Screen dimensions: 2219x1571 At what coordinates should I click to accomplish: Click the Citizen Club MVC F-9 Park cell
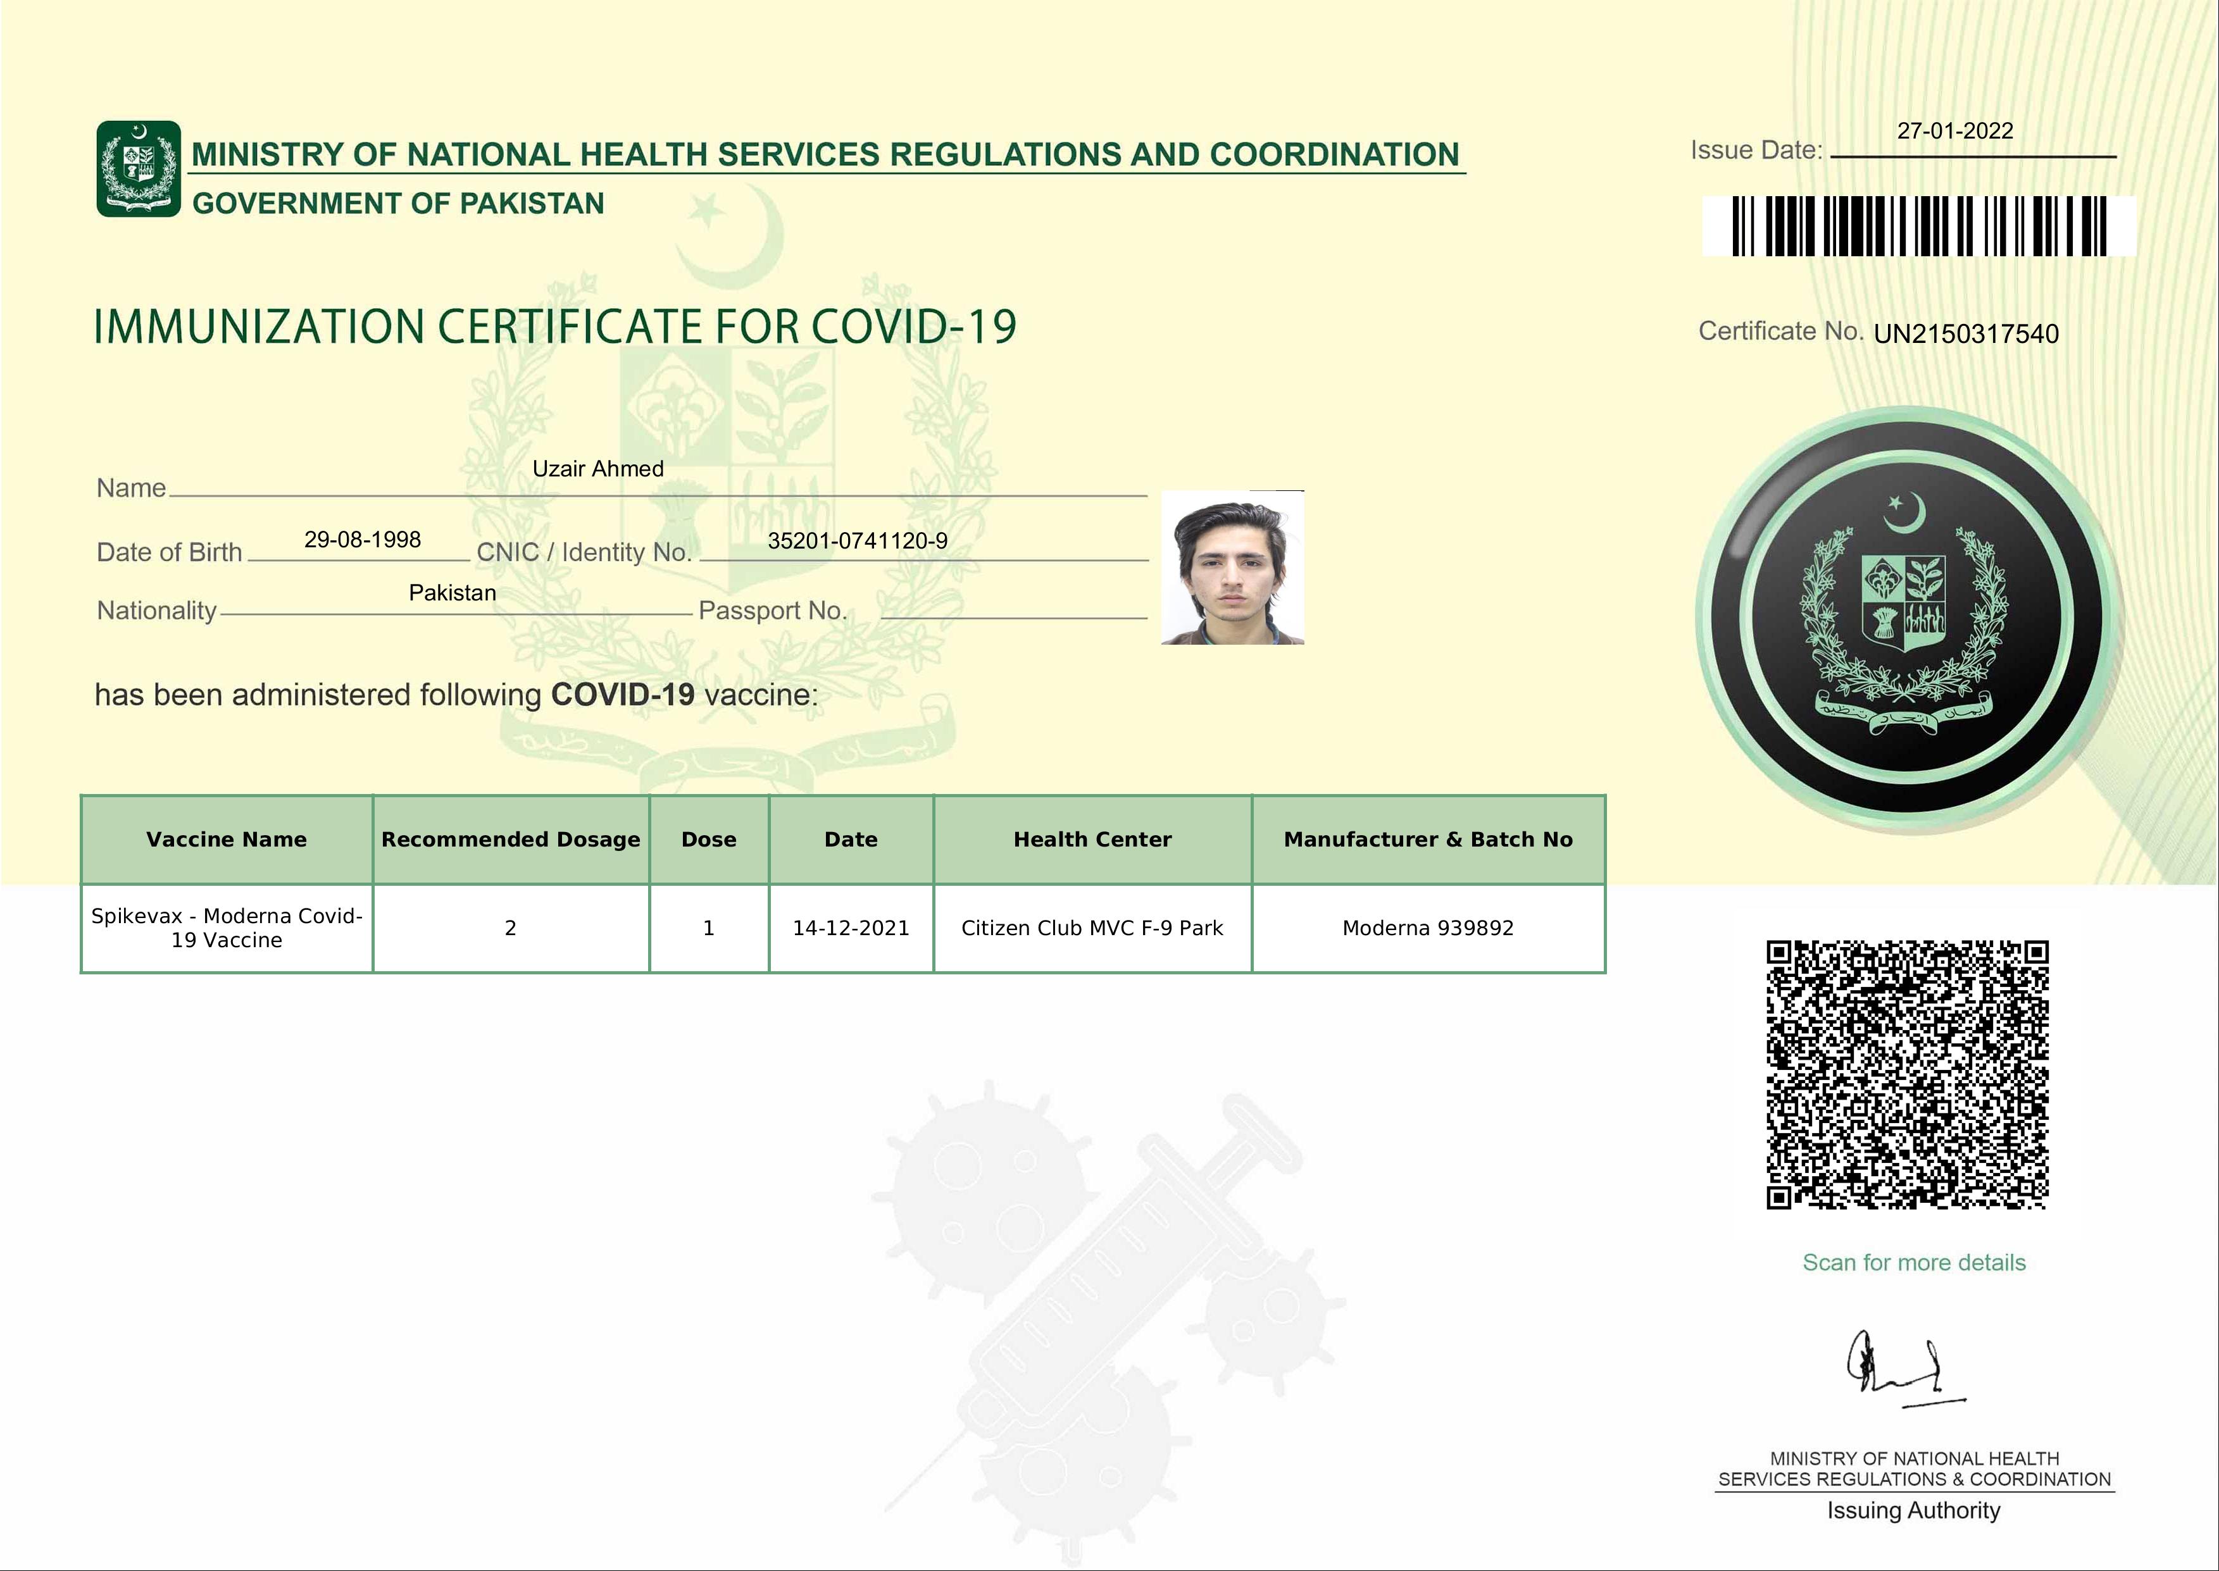coord(1092,929)
